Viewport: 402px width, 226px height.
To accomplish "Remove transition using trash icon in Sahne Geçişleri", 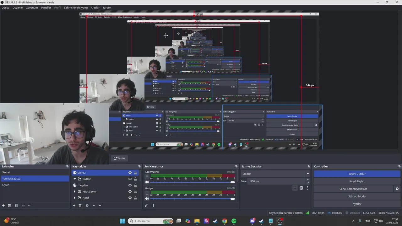I will pos(301,188).
